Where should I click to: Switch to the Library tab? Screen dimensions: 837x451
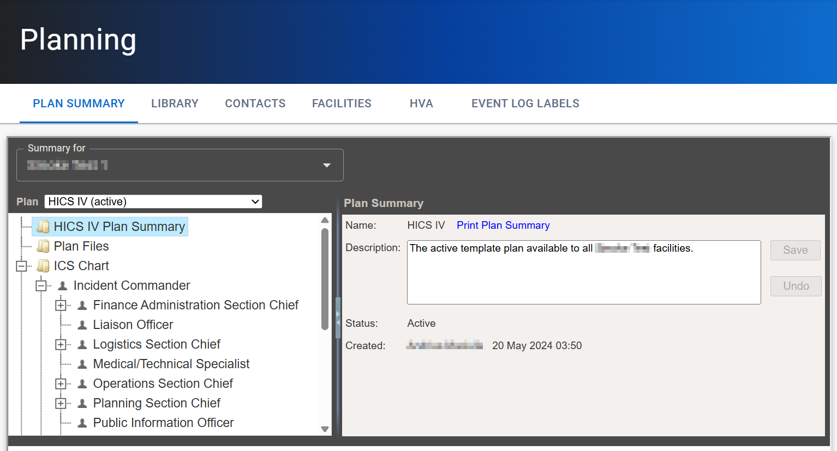(x=175, y=103)
